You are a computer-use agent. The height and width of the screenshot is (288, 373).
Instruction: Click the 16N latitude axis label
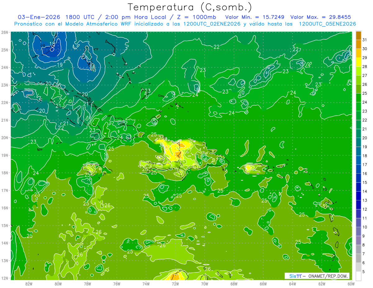(5, 208)
